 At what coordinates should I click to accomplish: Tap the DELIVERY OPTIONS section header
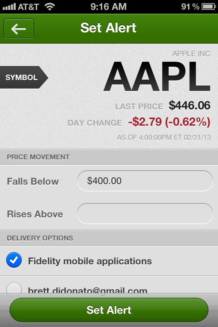(40, 238)
